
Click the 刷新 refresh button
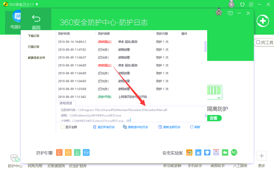(195, 127)
